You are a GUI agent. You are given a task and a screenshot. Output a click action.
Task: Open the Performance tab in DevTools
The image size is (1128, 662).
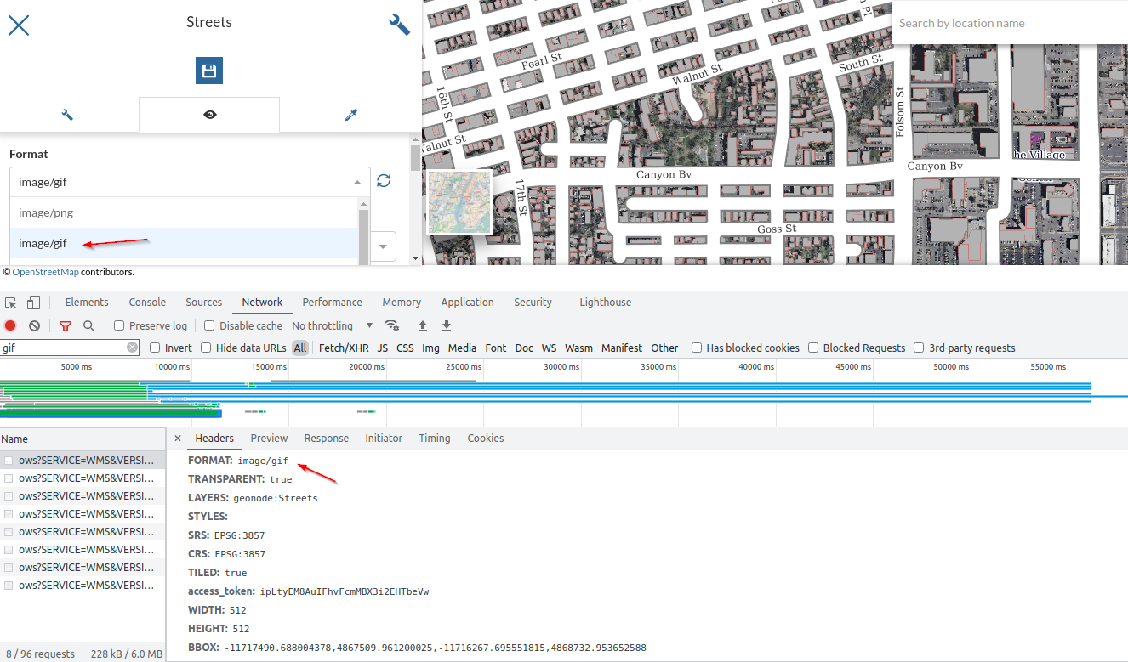(332, 303)
